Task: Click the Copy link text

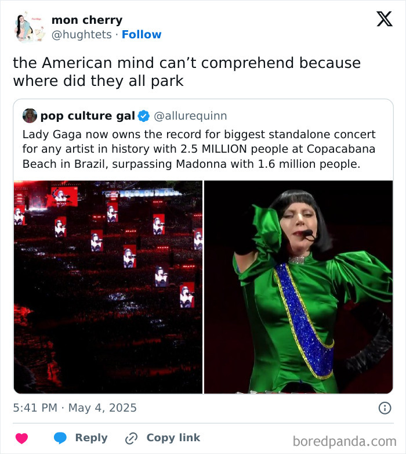Action: (173, 438)
